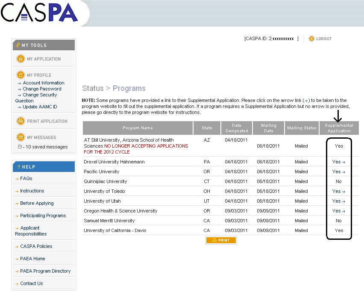
Task: Open University of Toledo supplemental arrow
Action: 343,192
